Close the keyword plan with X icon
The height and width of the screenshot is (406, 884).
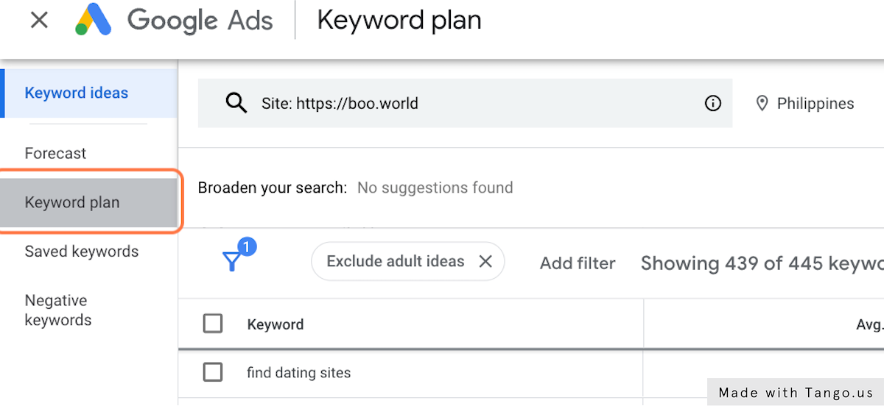pos(39,21)
